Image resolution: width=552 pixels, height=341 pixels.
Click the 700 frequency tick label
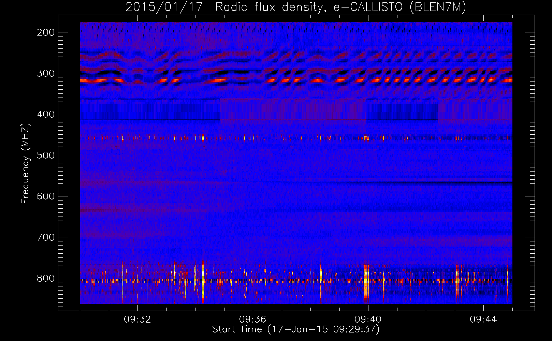coord(46,237)
